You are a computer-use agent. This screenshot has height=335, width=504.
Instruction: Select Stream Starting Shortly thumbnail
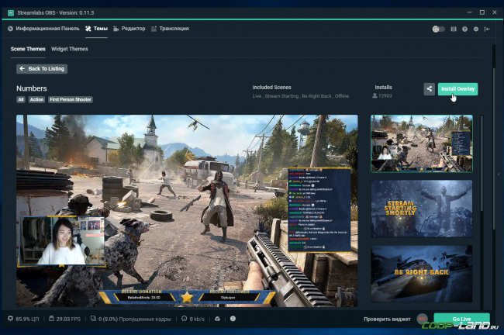pos(422,209)
